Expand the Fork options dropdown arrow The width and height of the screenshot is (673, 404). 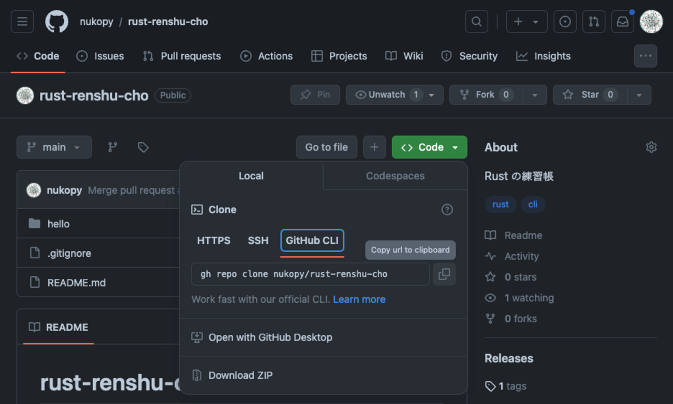pyautogui.click(x=535, y=95)
